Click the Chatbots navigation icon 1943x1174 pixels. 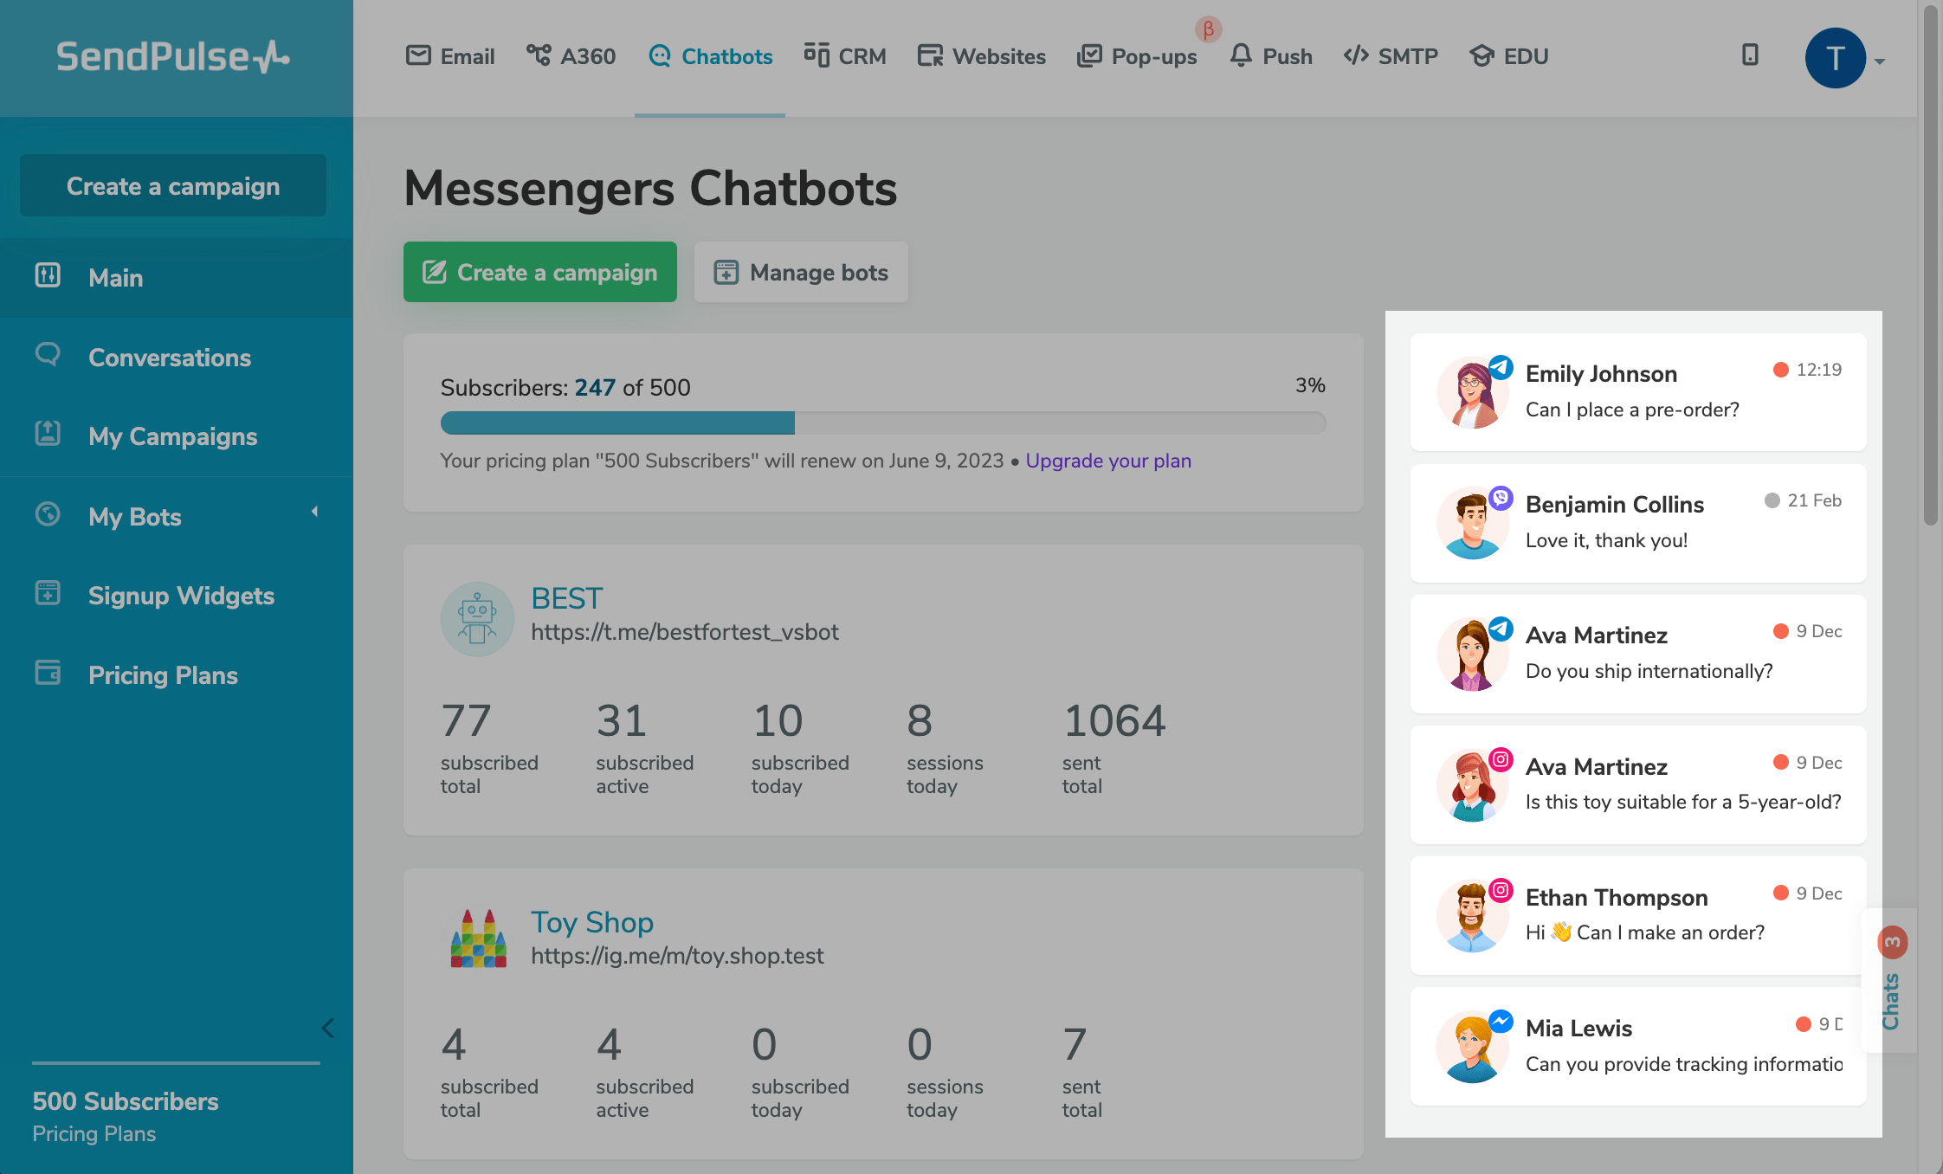[x=659, y=55]
